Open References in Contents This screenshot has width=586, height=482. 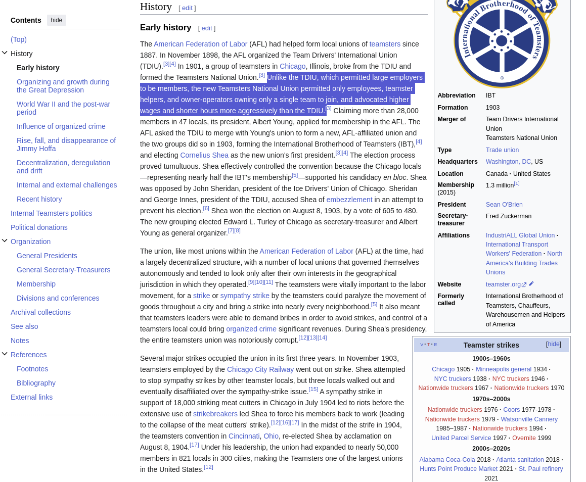(29, 355)
